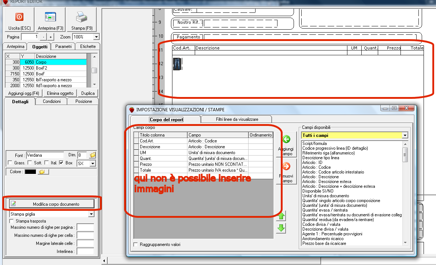Maximize the Impostazione Visualizzazioni dialog
The image size is (436, 265).
click(394, 108)
